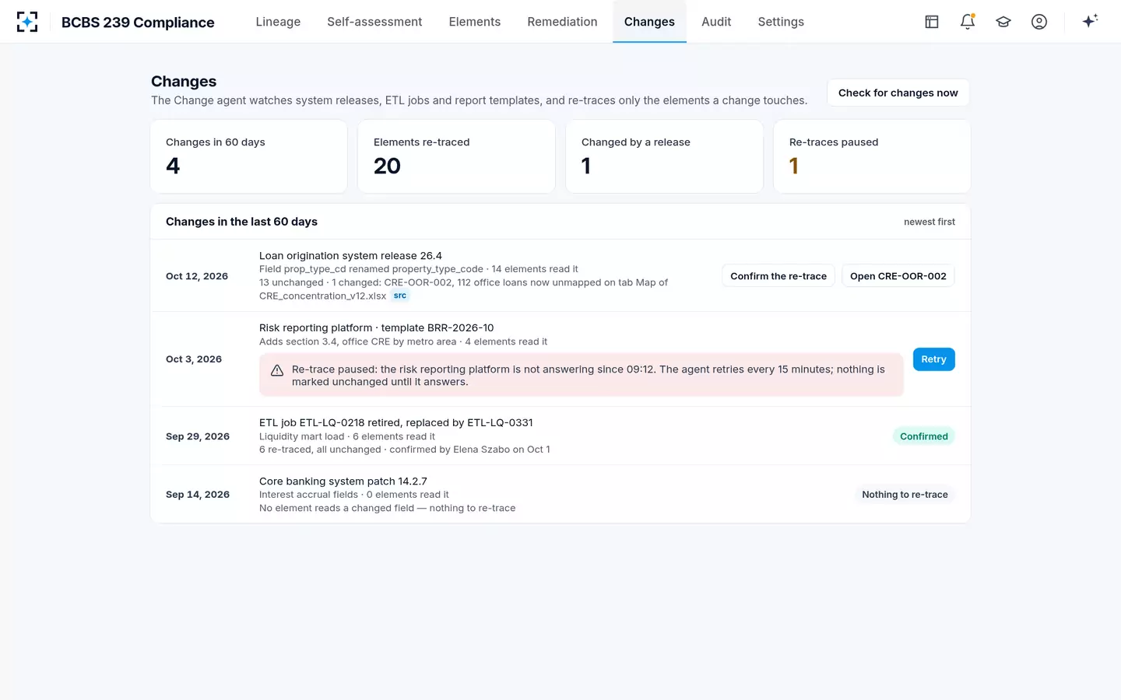Switch to the Audit tab
Screen dimensions: 1121x700
point(716,22)
